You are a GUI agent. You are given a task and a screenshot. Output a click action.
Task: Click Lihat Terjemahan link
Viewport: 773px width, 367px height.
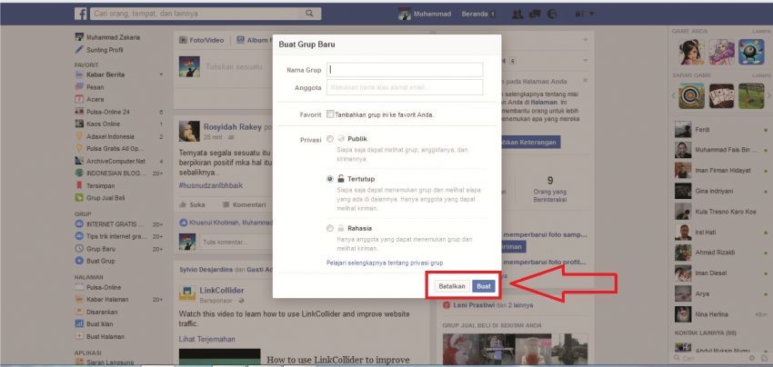pos(206,339)
